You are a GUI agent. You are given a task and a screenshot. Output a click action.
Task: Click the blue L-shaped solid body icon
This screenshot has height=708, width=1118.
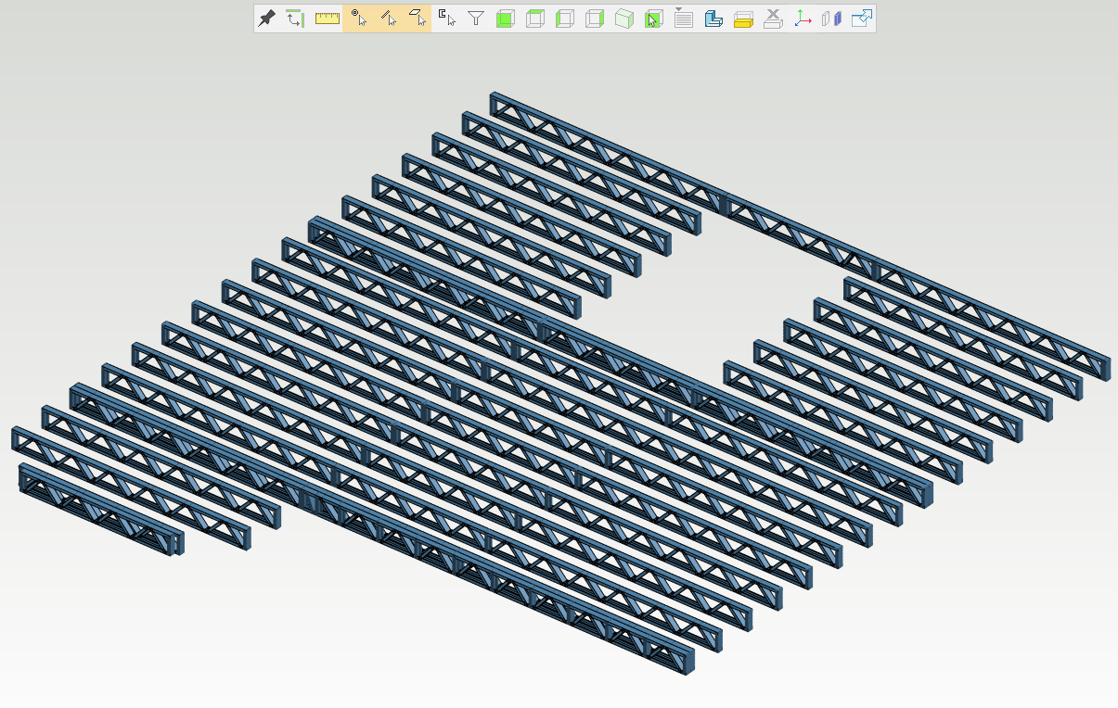[x=713, y=19]
